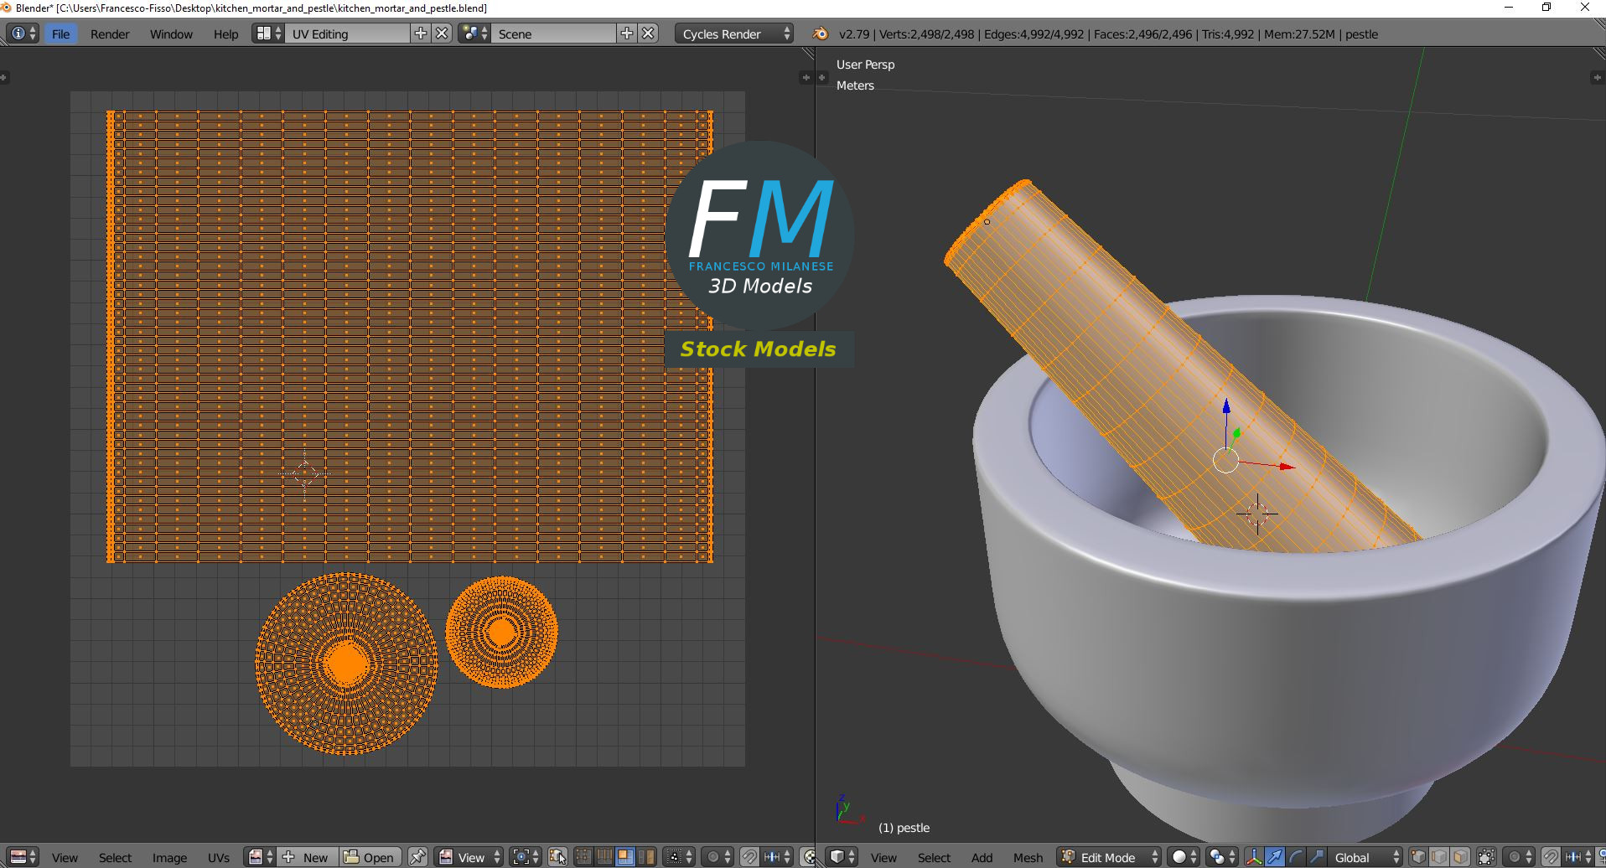The image size is (1606, 868).
Task: Enable the scale manipulator
Action: click(1317, 857)
